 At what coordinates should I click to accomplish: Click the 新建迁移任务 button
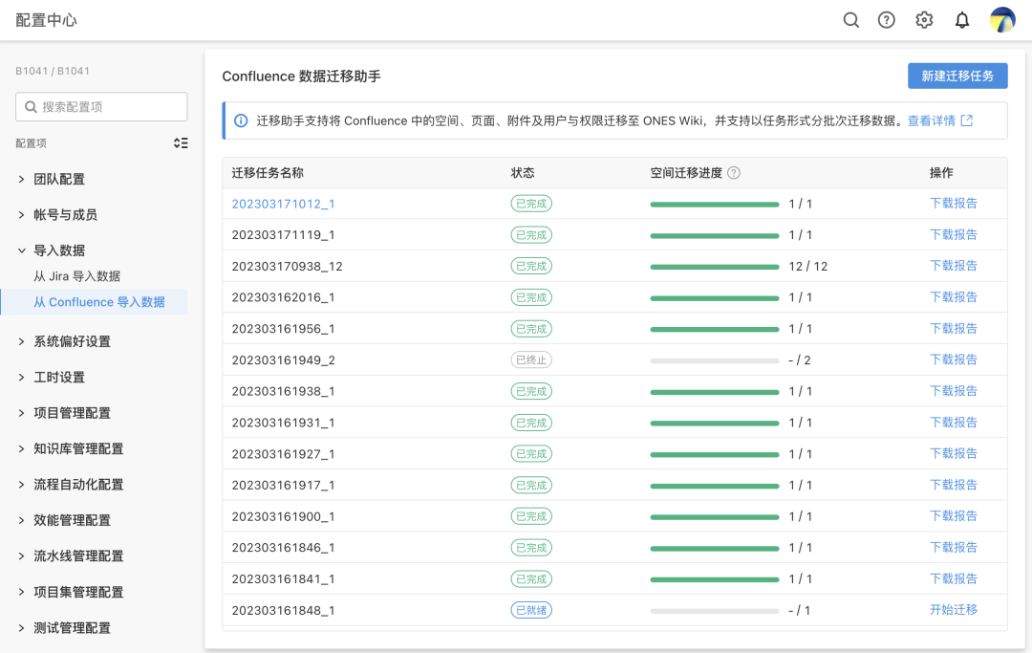coord(957,76)
